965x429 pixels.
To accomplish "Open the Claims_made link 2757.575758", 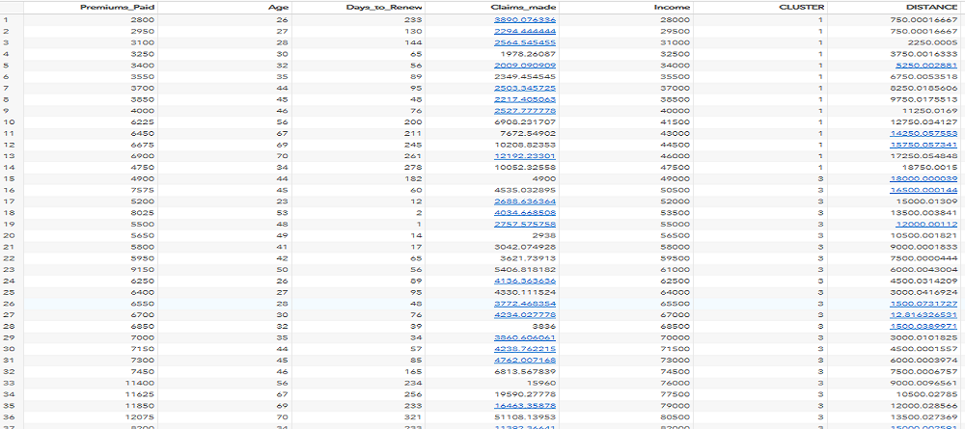I will tap(525, 223).
